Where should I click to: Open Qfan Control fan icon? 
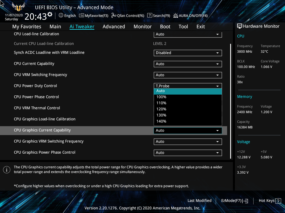pos(114,16)
